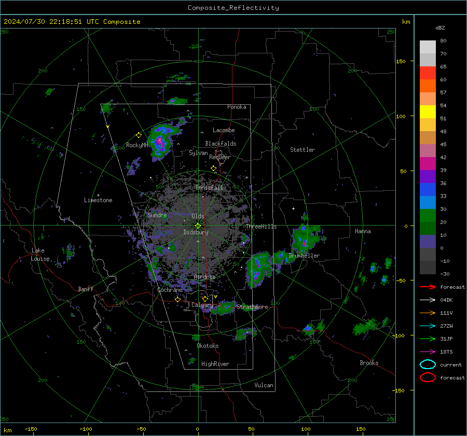Click the Lacombe city label
467x436 pixels.
point(224,130)
